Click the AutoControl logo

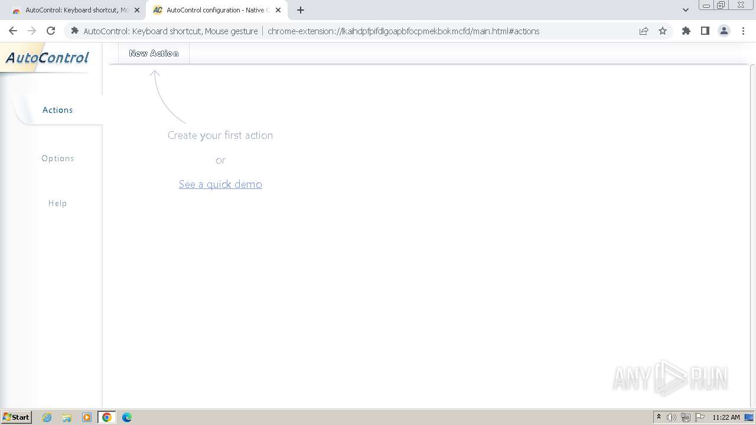point(47,57)
